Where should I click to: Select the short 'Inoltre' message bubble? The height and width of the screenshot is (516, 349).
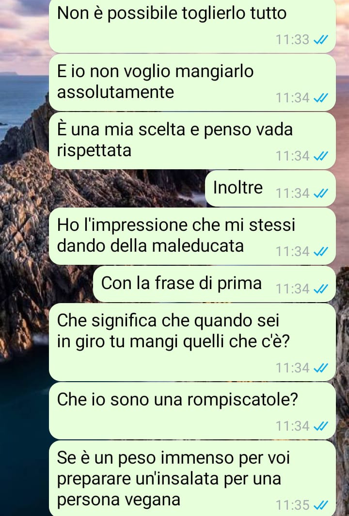click(270, 189)
